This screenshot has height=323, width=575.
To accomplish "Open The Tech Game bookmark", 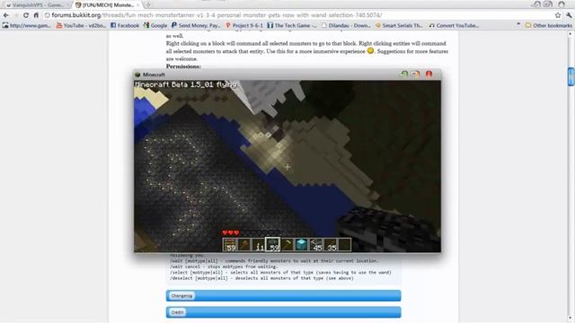I will (292, 26).
